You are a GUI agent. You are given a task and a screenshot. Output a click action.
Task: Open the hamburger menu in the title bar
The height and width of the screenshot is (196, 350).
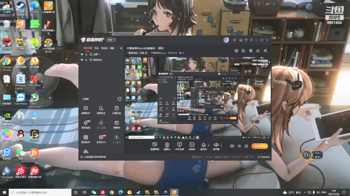click(251, 40)
